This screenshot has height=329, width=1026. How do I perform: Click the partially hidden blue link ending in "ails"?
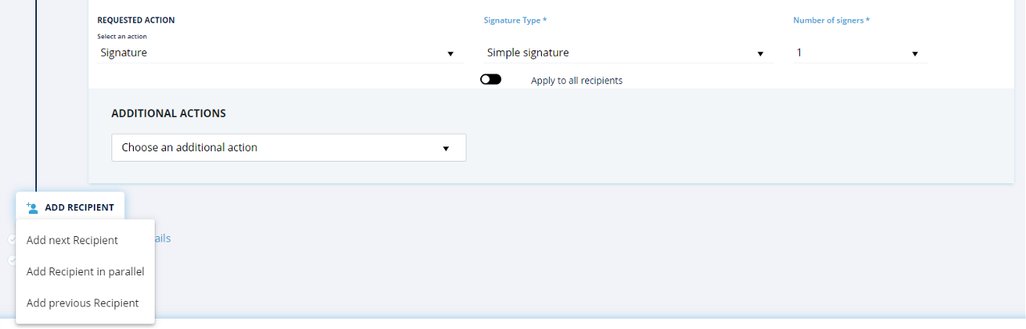(163, 239)
